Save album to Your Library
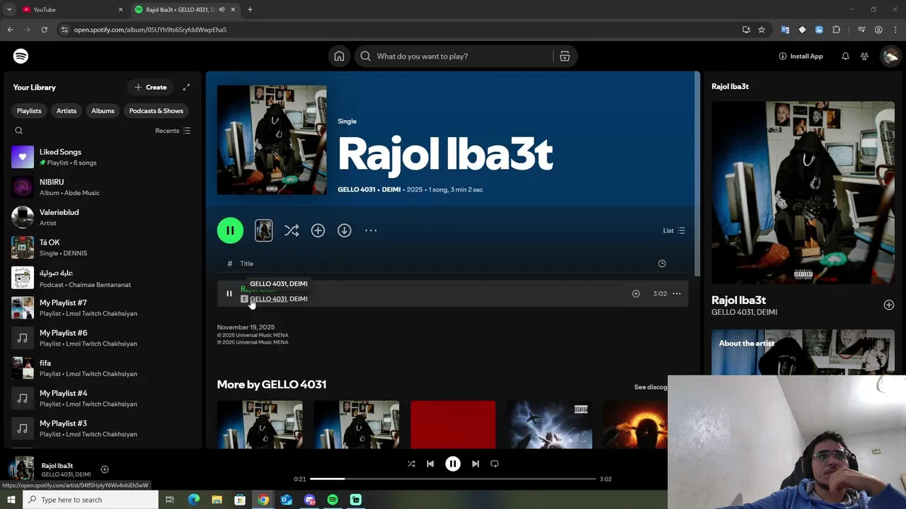Viewport: 906px width, 509px height. [318, 230]
